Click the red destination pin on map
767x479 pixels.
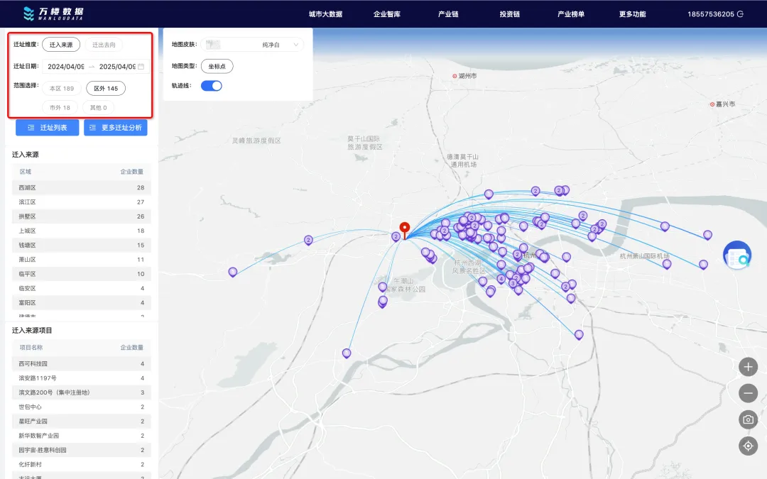405,230
